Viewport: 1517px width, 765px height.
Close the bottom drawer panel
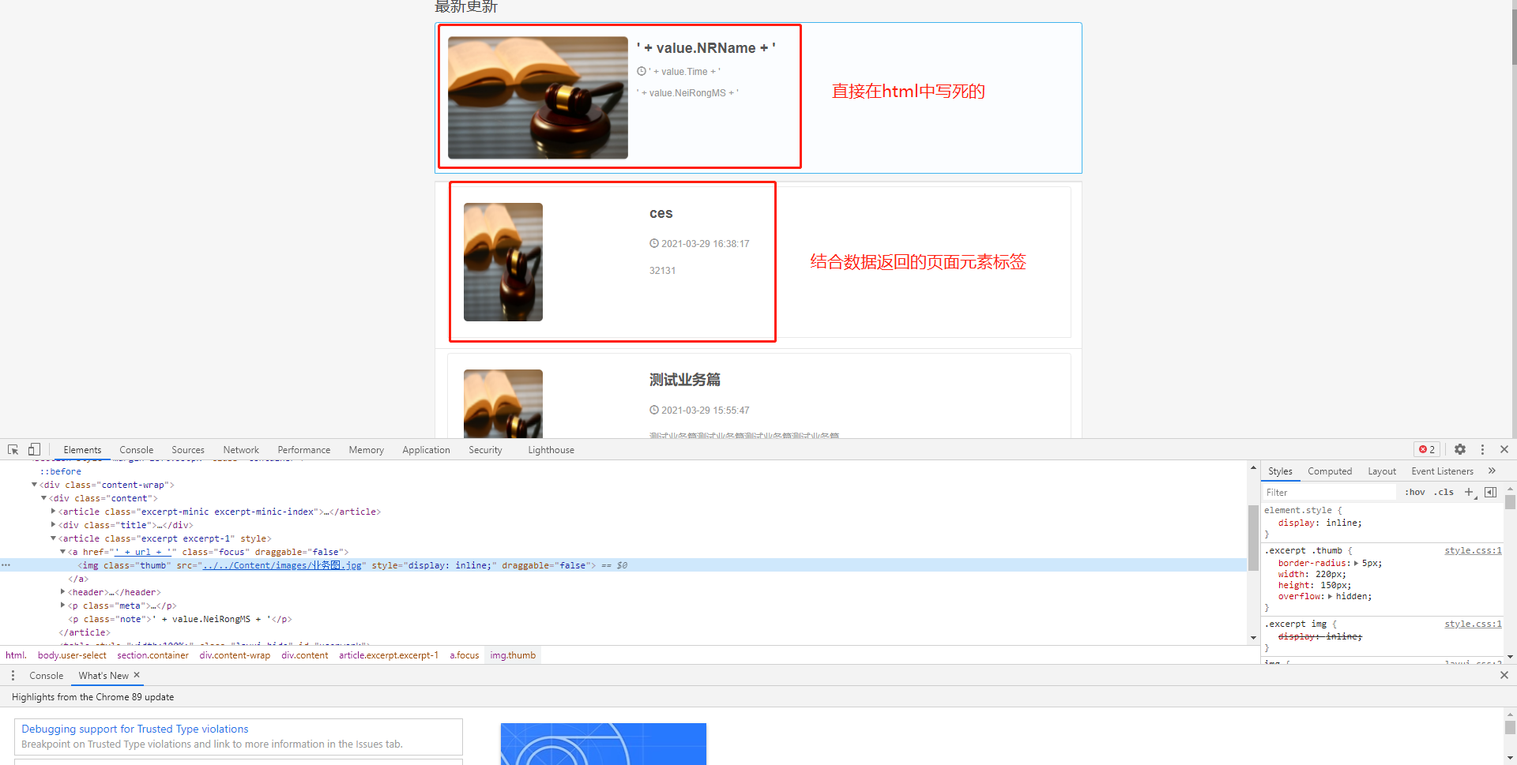1504,675
